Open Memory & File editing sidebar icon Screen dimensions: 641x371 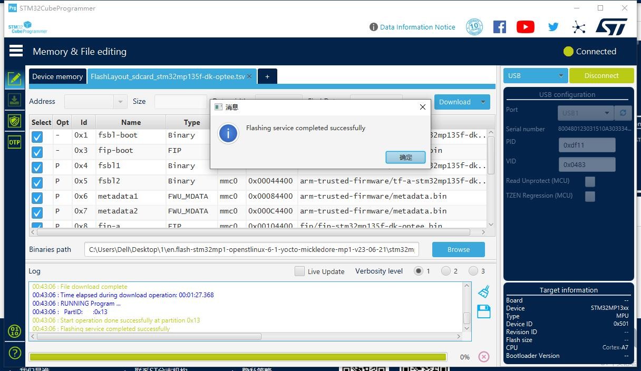[x=14, y=79]
